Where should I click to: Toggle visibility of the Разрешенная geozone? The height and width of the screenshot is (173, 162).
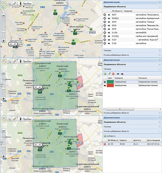(105, 82)
